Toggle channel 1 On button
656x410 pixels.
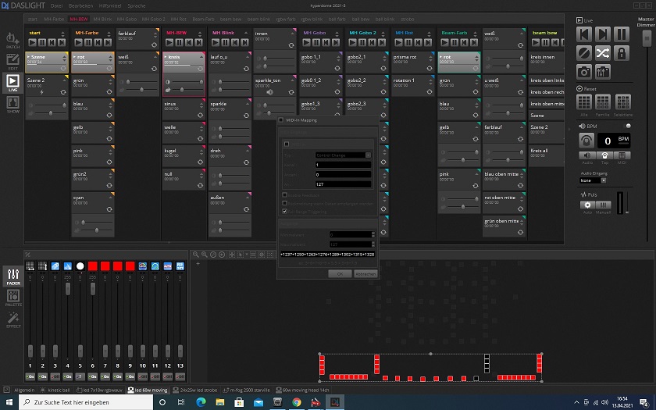[x=30, y=376]
